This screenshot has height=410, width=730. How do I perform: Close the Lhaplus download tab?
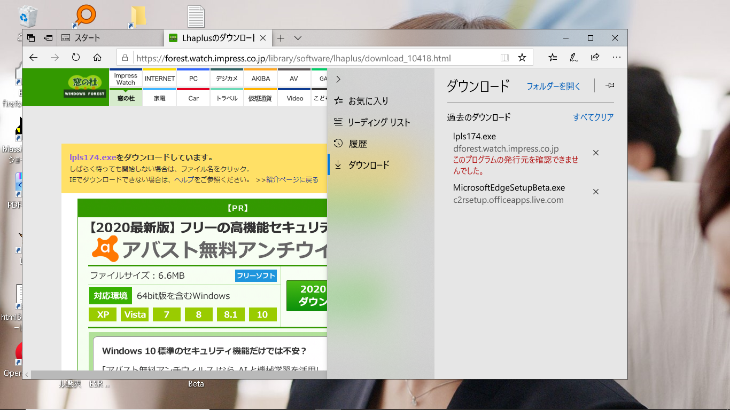(262, 38)
